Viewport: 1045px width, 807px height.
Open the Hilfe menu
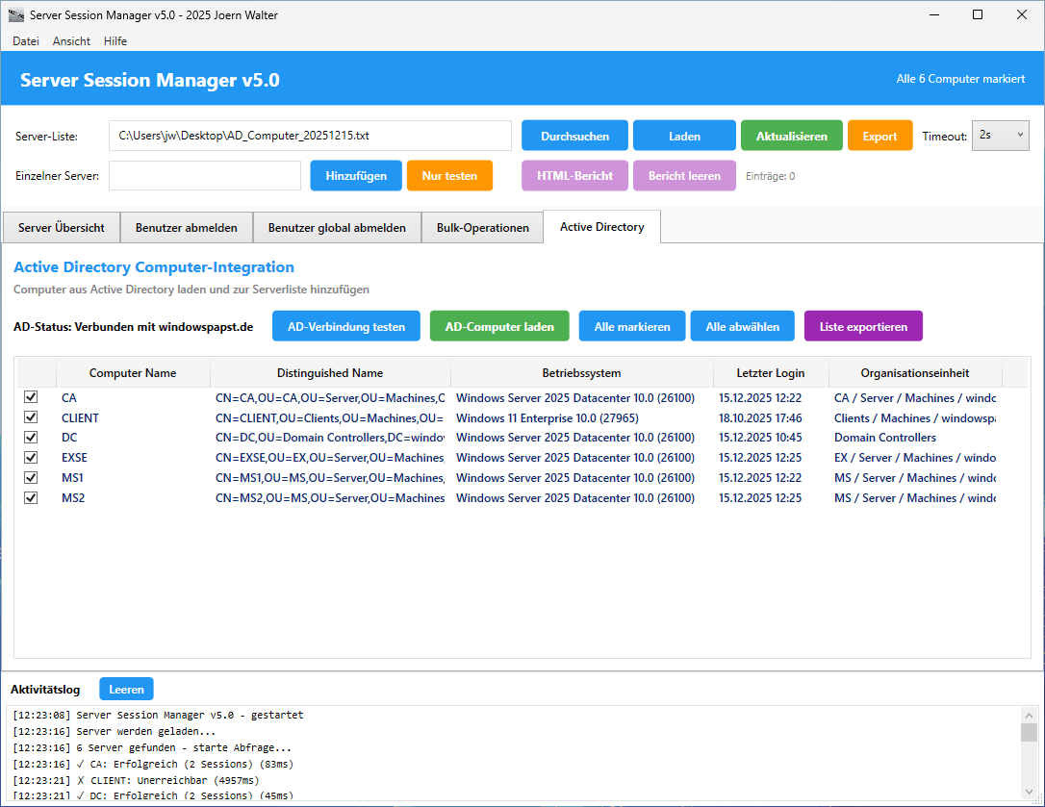coord(115,41)
